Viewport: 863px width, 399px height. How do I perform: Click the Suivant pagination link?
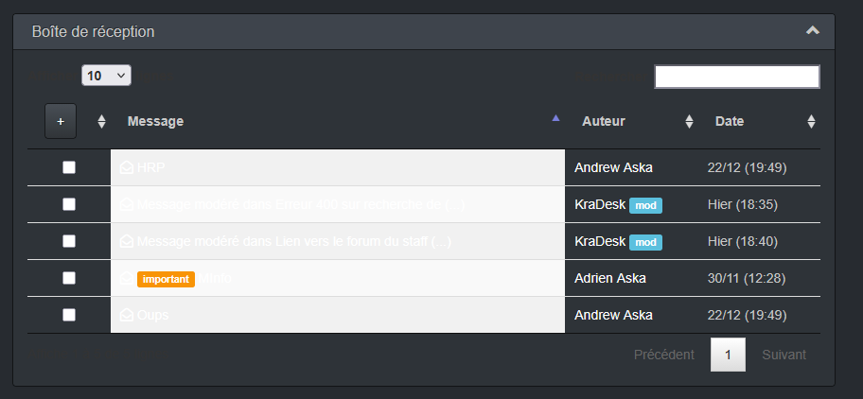tap(784, 355)
